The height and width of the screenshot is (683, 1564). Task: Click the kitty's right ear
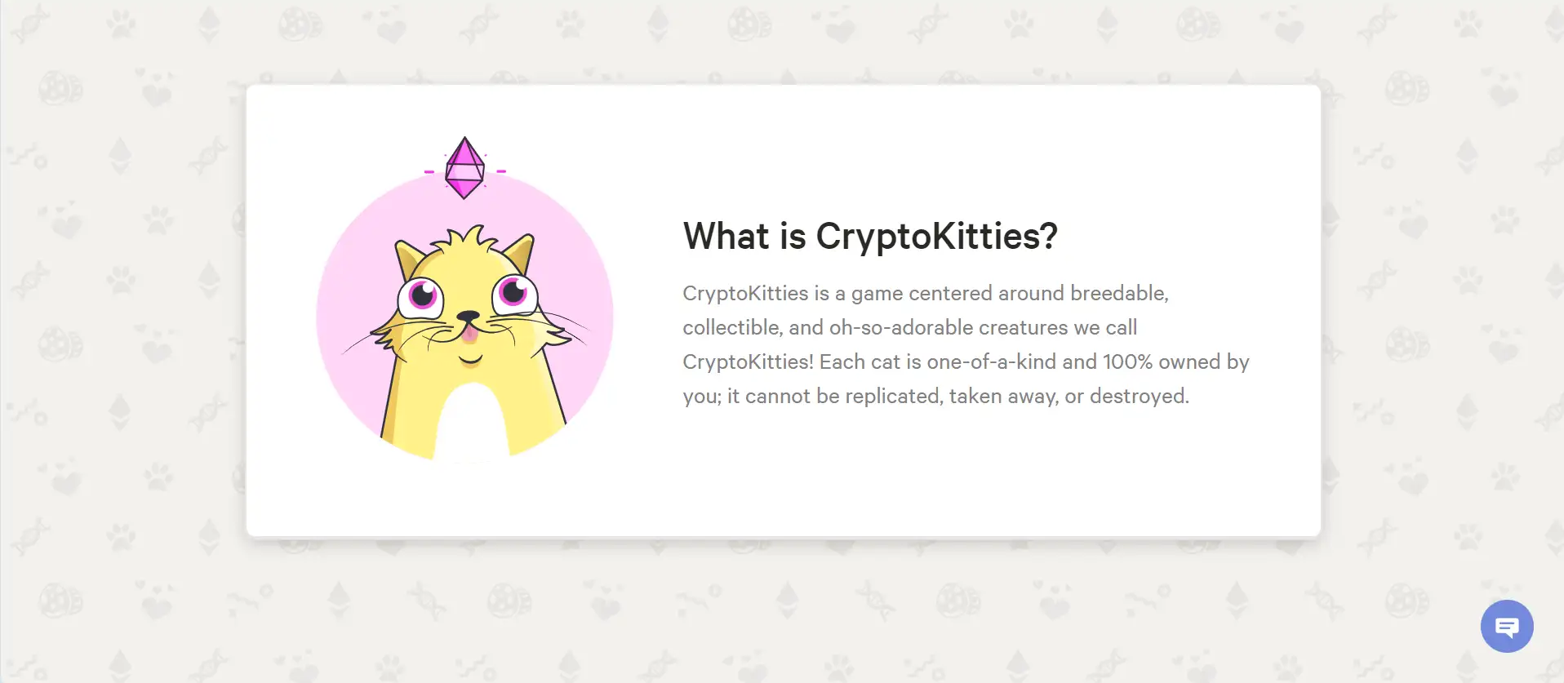[x=522, y=251]
